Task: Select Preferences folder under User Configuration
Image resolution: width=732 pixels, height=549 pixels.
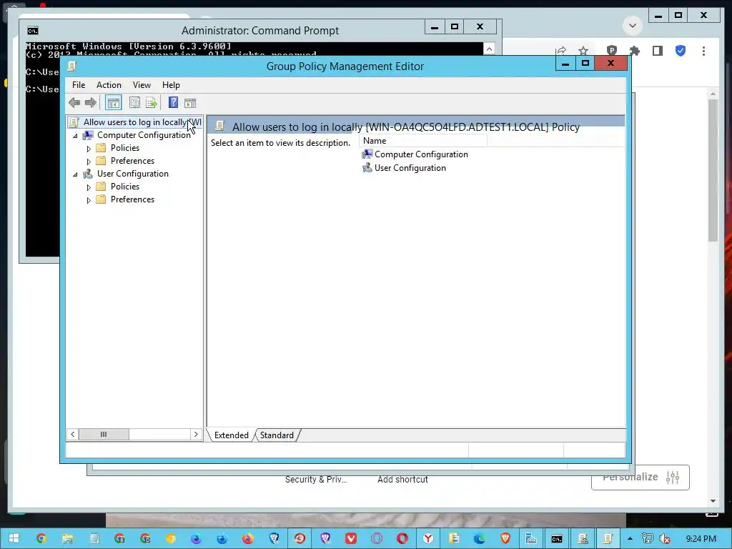Action: [132, 199]
